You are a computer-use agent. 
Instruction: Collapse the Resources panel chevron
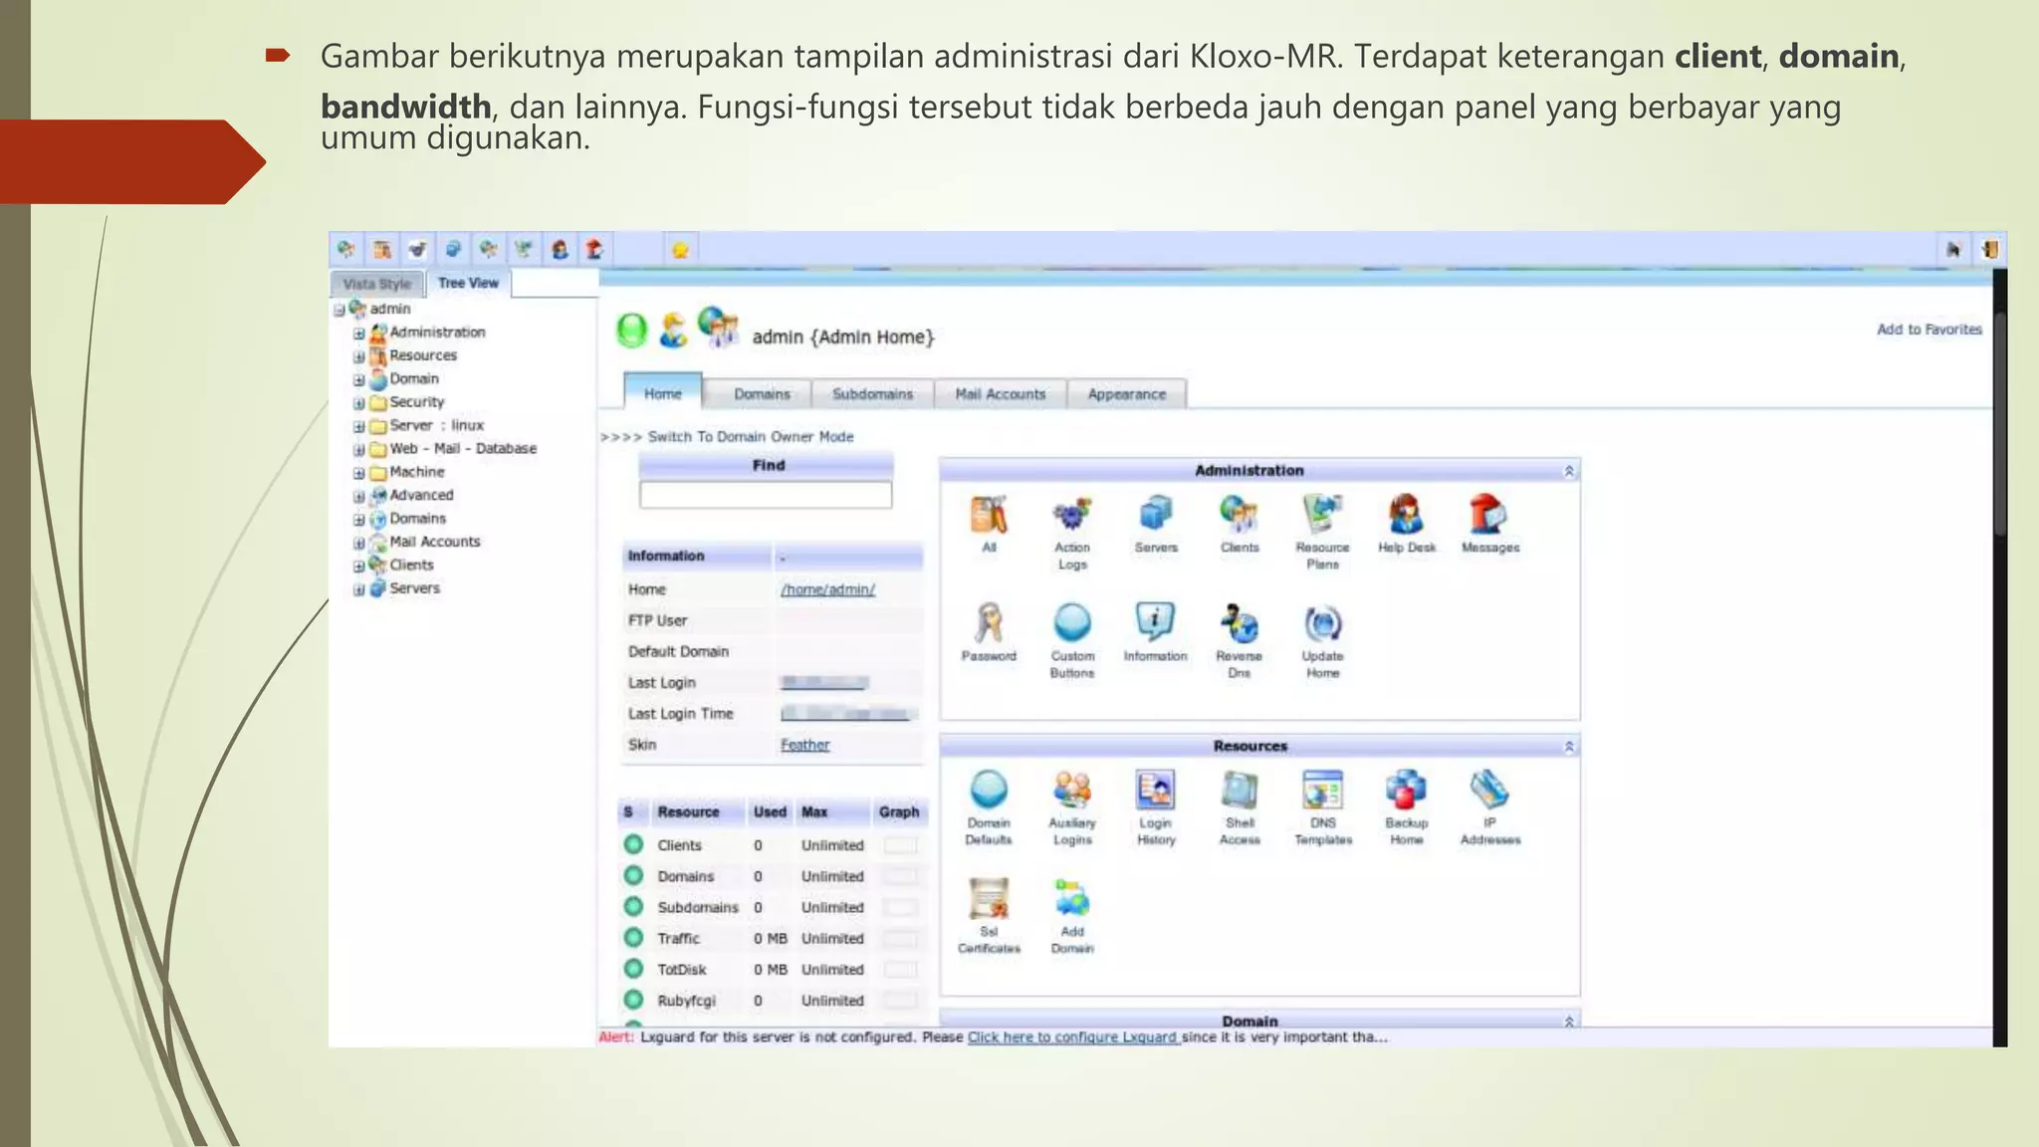tap(1569, 747)
